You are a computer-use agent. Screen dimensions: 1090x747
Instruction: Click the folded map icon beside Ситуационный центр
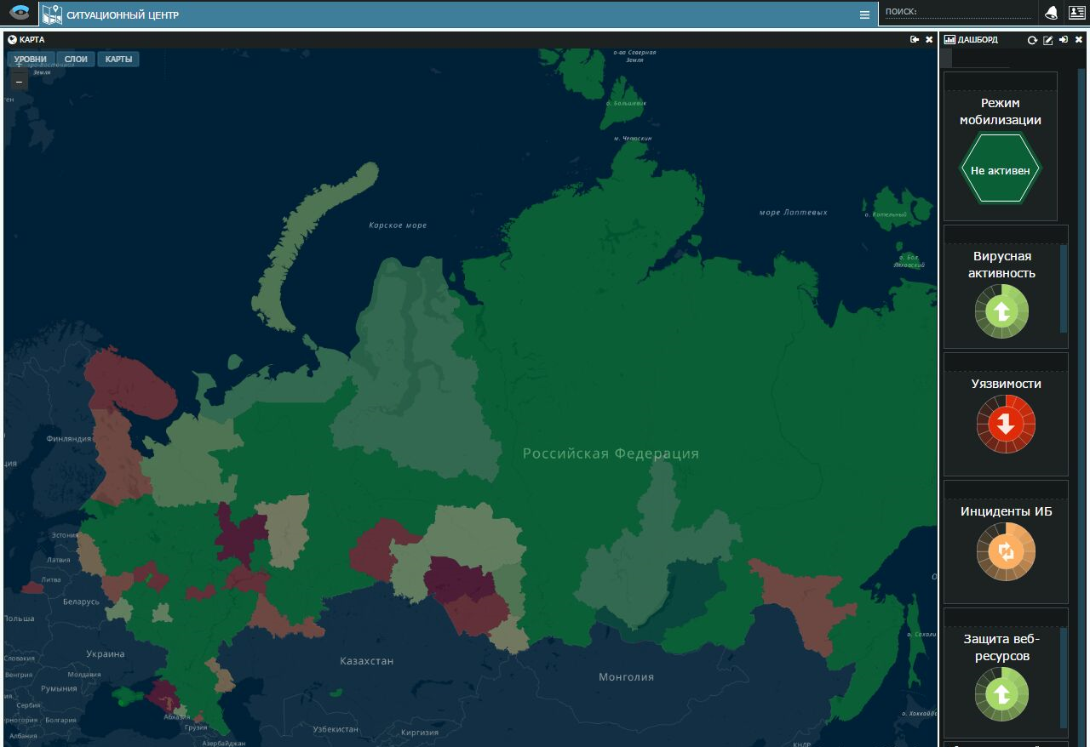click(x=52, y=14)
